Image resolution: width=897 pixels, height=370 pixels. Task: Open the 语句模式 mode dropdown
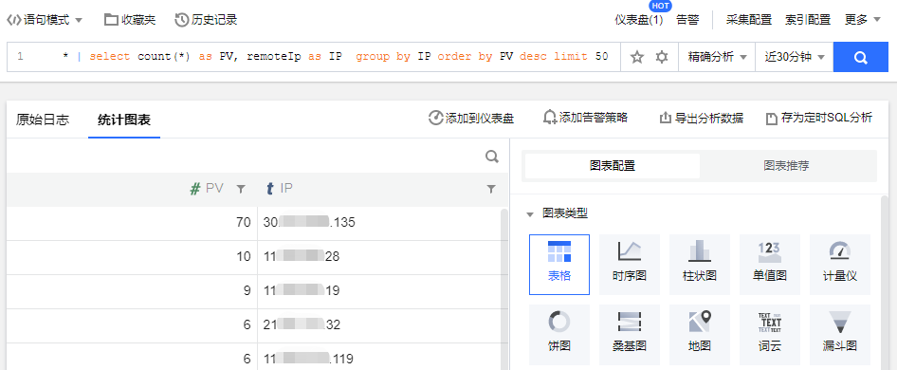click(x=45, y=20)
